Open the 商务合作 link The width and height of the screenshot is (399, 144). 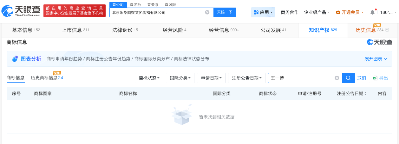tap(290, 12)
